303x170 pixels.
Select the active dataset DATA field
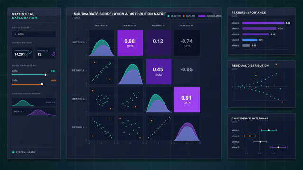point(34,34)
